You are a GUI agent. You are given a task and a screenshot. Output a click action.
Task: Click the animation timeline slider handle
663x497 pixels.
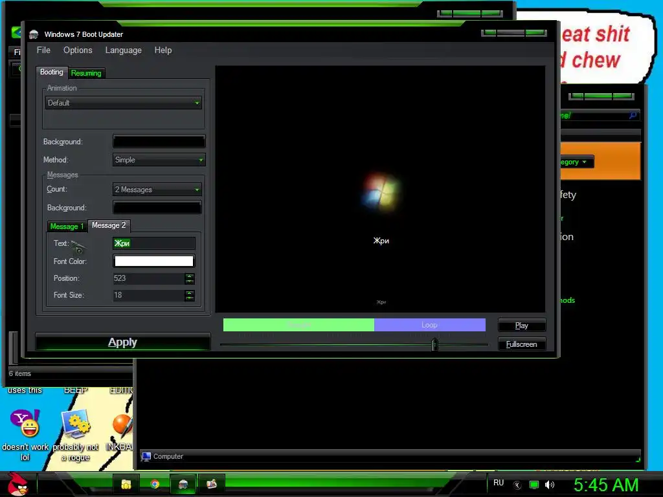point(434,344)
